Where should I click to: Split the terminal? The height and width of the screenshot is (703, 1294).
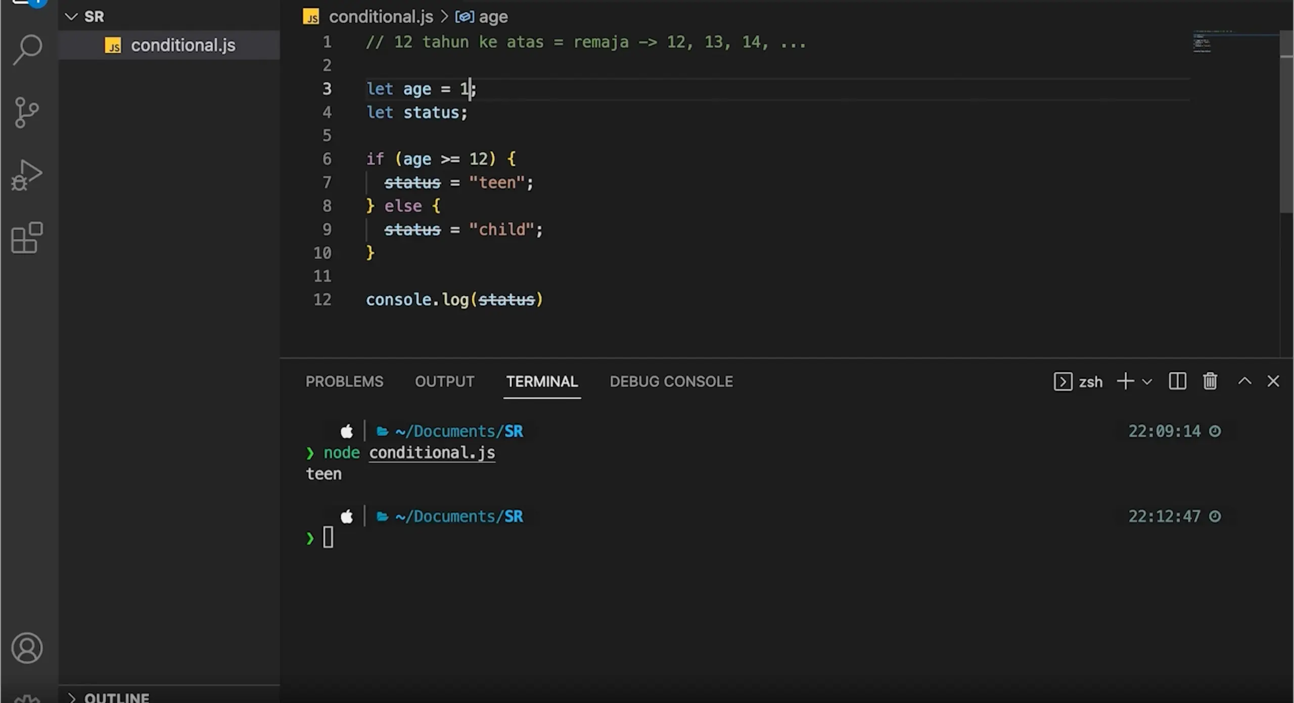tap(1177, 381)
